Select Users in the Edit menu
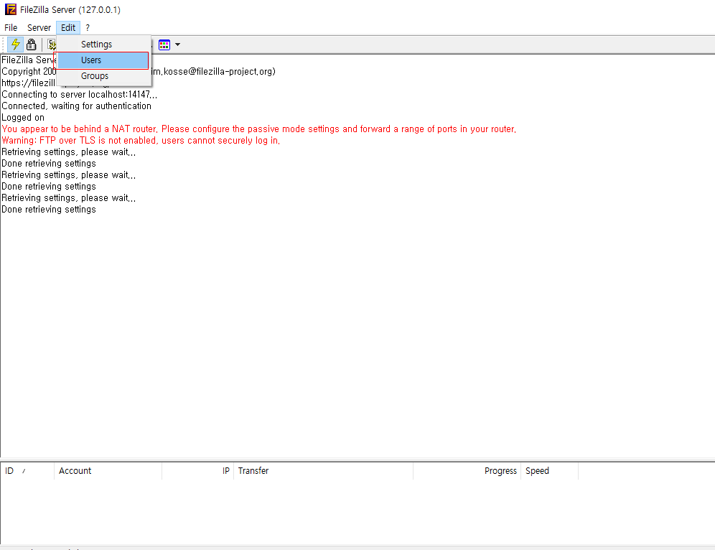This screenshot has height=550, width=715. (103, 60)
